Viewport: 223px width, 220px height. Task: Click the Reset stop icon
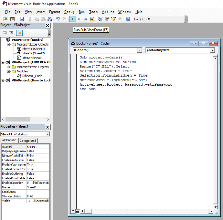(85, 19)
